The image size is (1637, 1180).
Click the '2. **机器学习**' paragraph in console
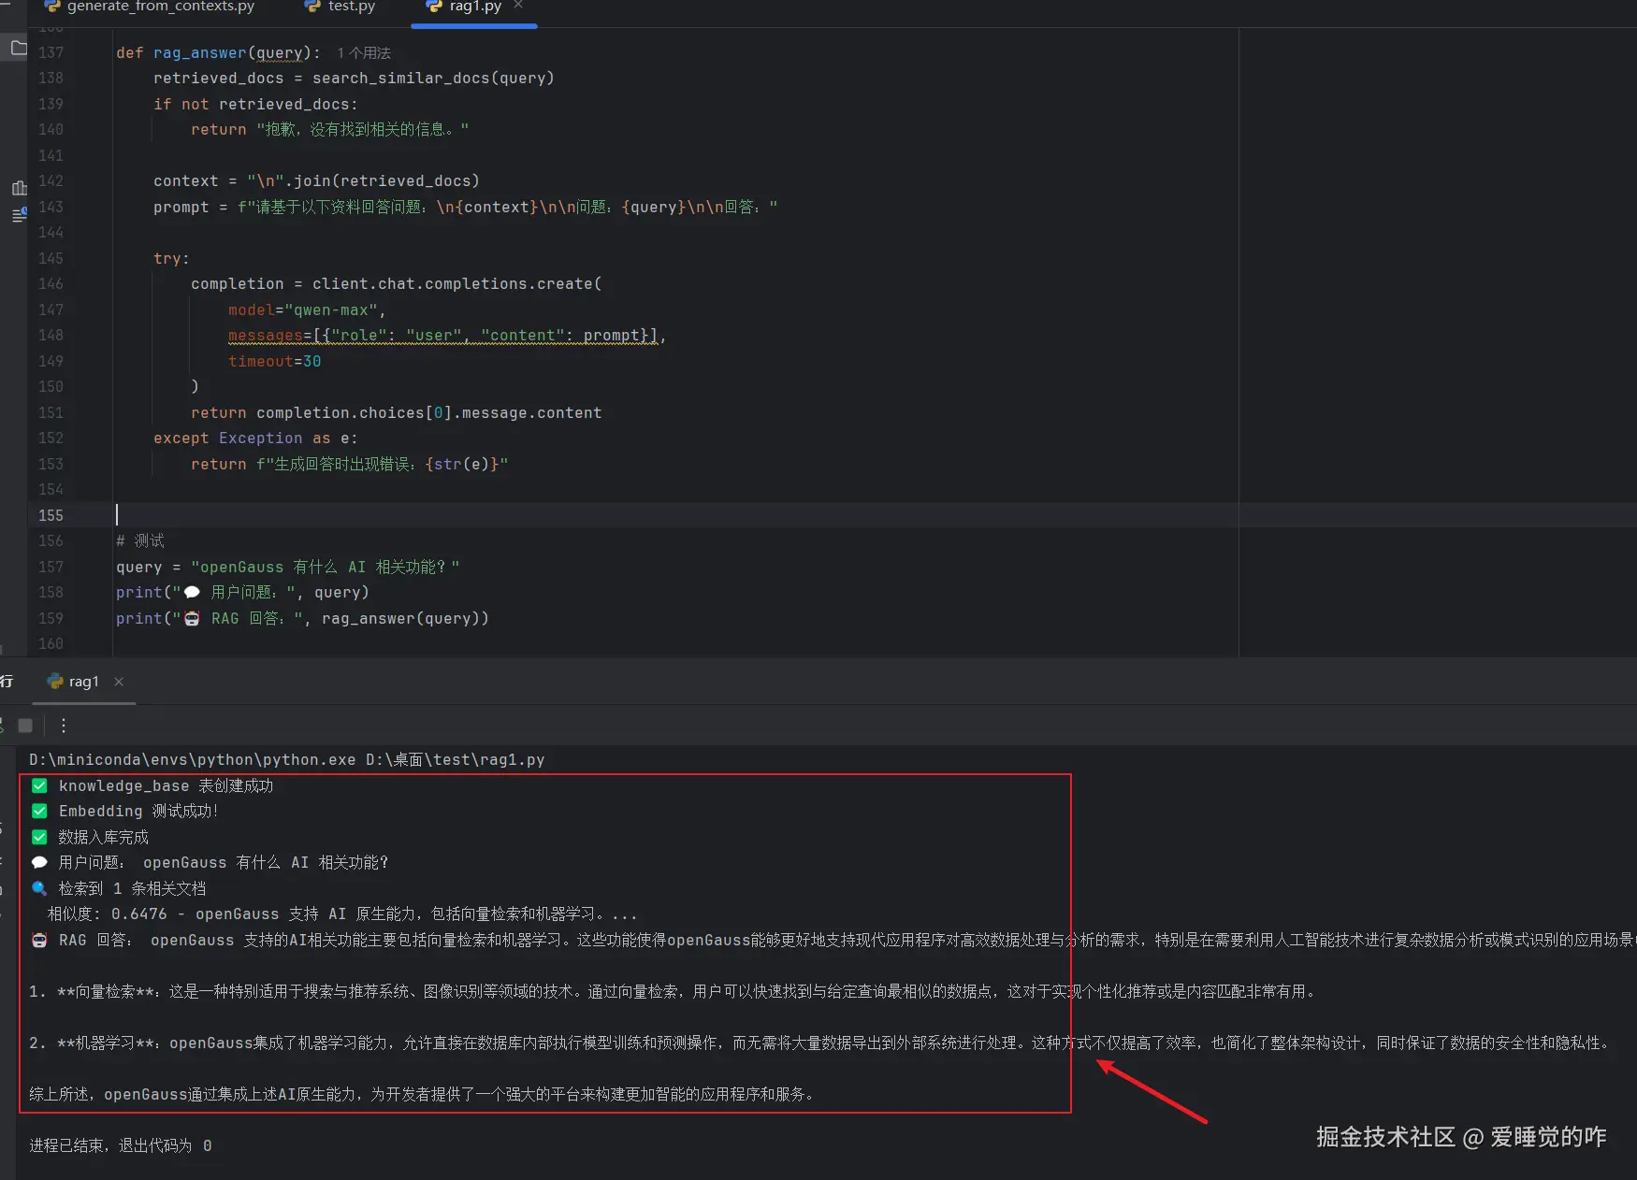click(818, 1043)
